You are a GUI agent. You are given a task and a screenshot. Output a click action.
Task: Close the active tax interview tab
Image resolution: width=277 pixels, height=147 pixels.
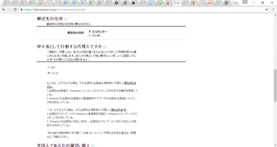click(x=178, y=3)
